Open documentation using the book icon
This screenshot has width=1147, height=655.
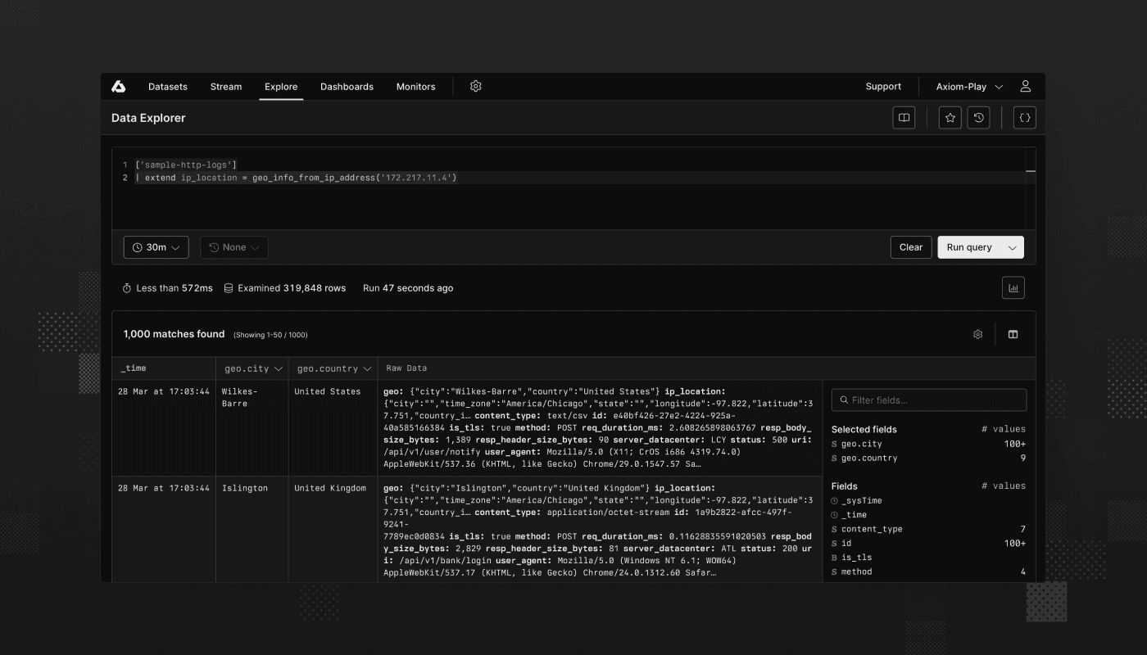pyautogui.click(x=904, y=117)
